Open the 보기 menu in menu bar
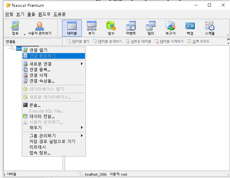 click(x=20, y=14)
